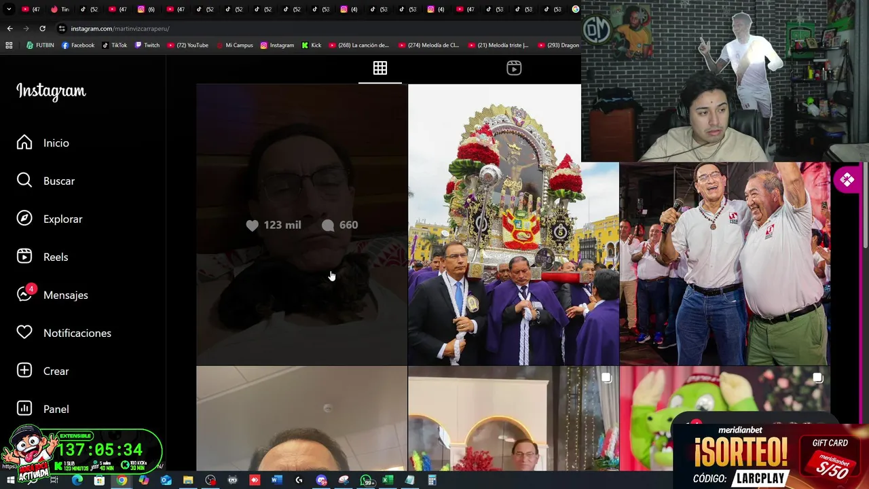Open File Explorer from taskbar
Viewport: 869px width, 489px height.
coord(188,480)
